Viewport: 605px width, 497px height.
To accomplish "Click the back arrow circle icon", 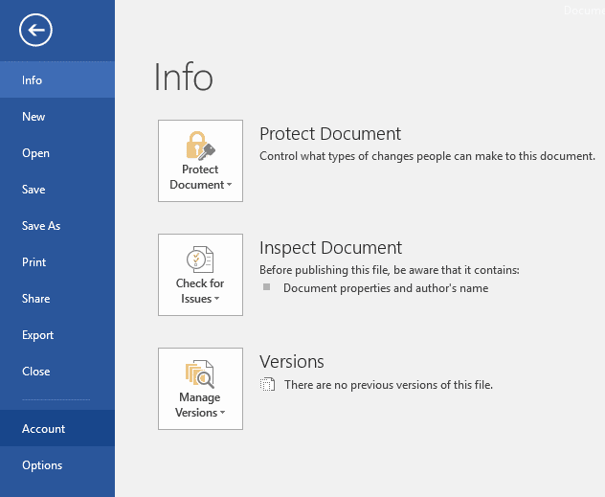I will point(35,30).
